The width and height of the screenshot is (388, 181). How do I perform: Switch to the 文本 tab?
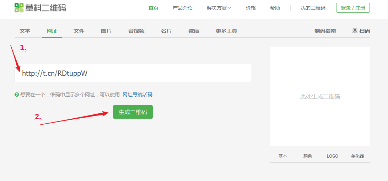pyautogui.click(x=25, y=31)
